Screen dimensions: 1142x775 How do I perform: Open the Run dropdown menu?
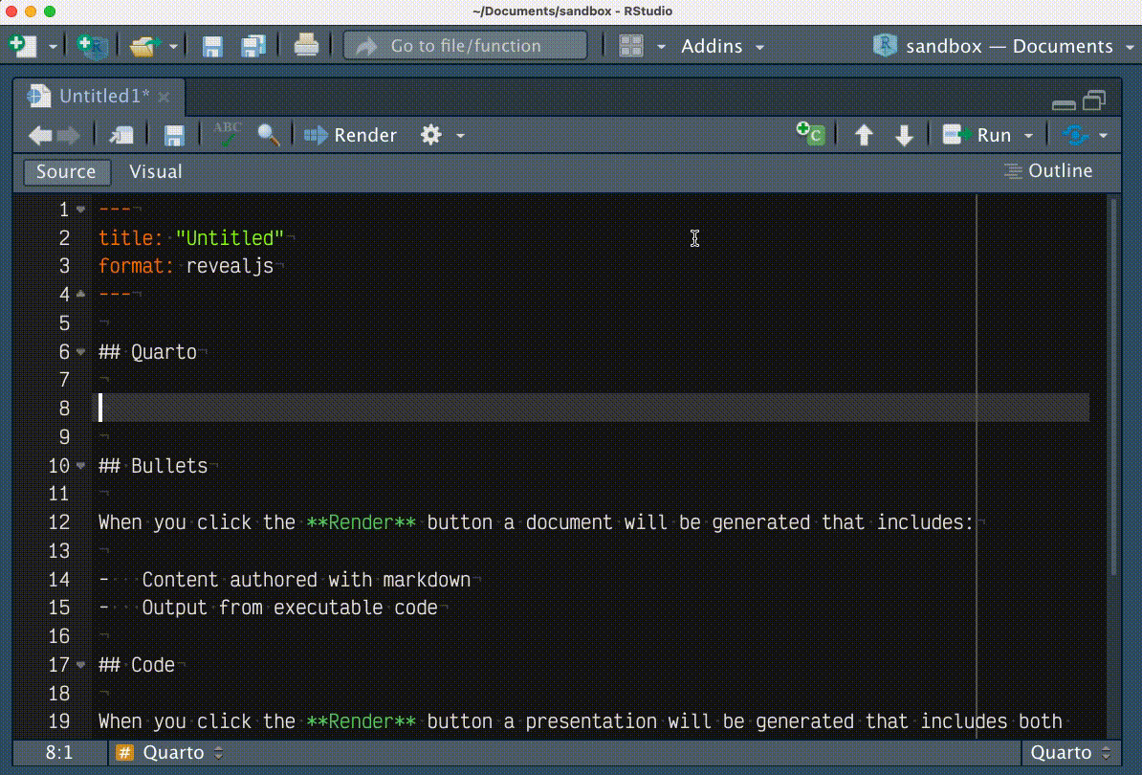pos(1028,135)
